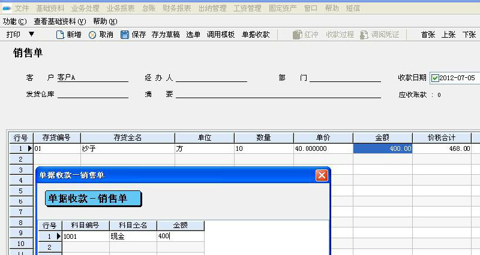Open the 固定资产 menu
The width and height of the screenshot is (480, 255).
(x=283, y=8)
